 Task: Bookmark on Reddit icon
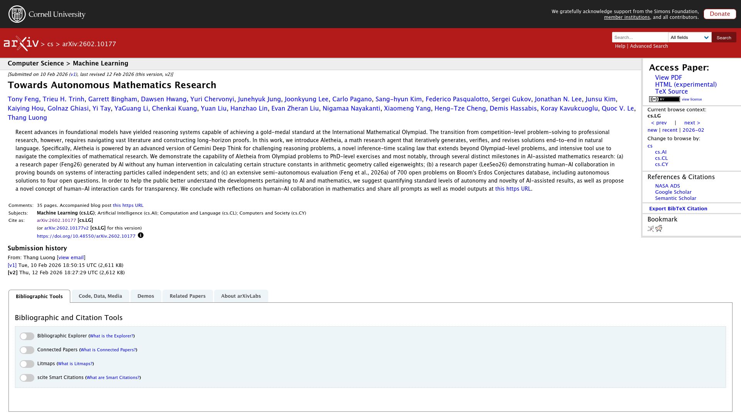point(659,229)
